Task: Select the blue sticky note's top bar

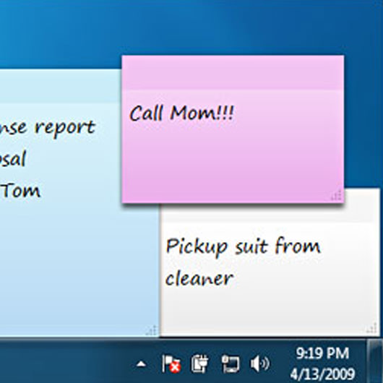Action: (61, 87)
